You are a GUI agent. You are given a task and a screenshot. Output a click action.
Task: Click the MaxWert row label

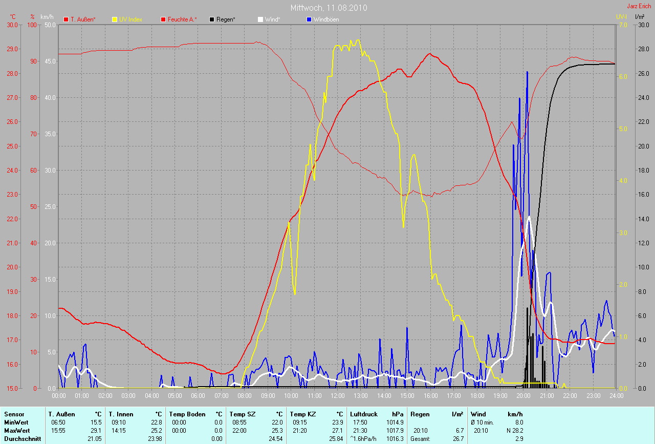coord(16,431)
